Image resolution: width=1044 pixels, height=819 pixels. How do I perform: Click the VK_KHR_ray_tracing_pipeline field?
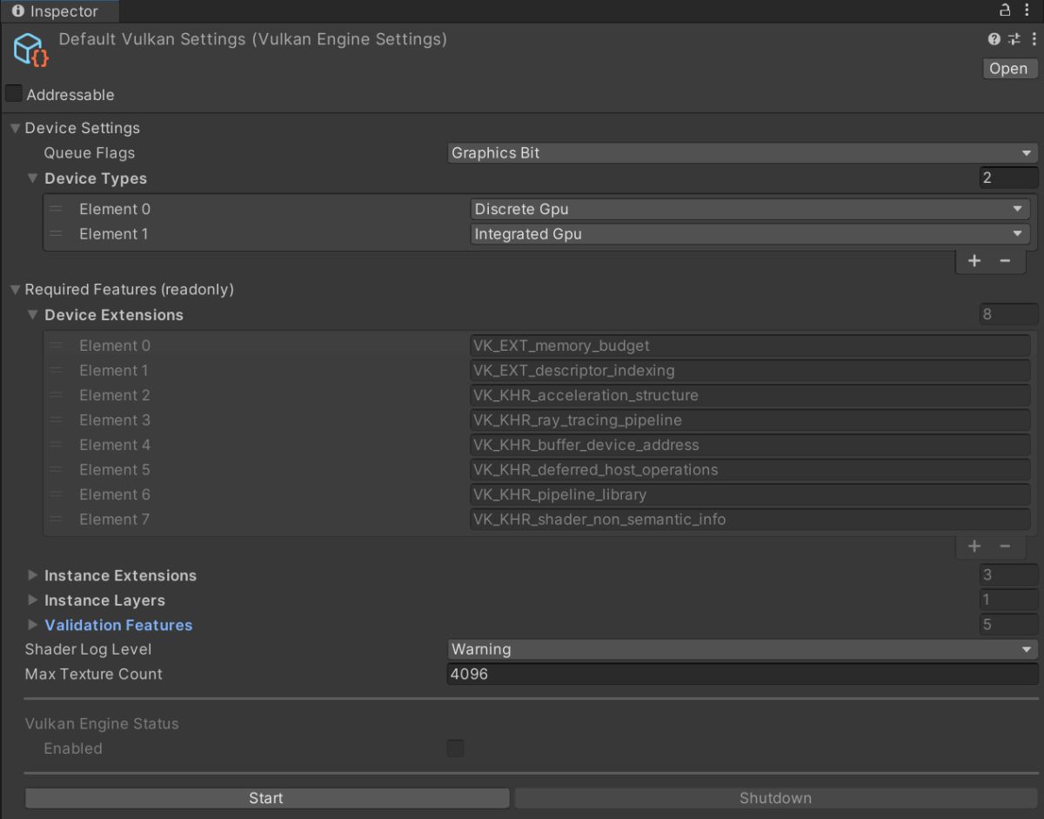click(x=750, y=420)
